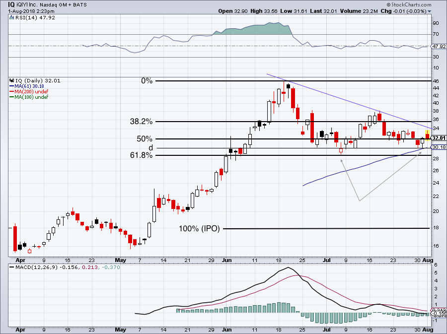447x334 pixels.
Task: Click the MA(100) undef legend entry
Action: click(x=29, y=97)
